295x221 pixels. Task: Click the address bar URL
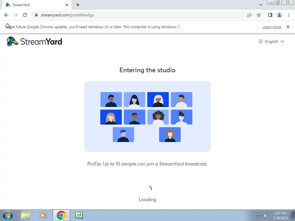pos(67,15)
